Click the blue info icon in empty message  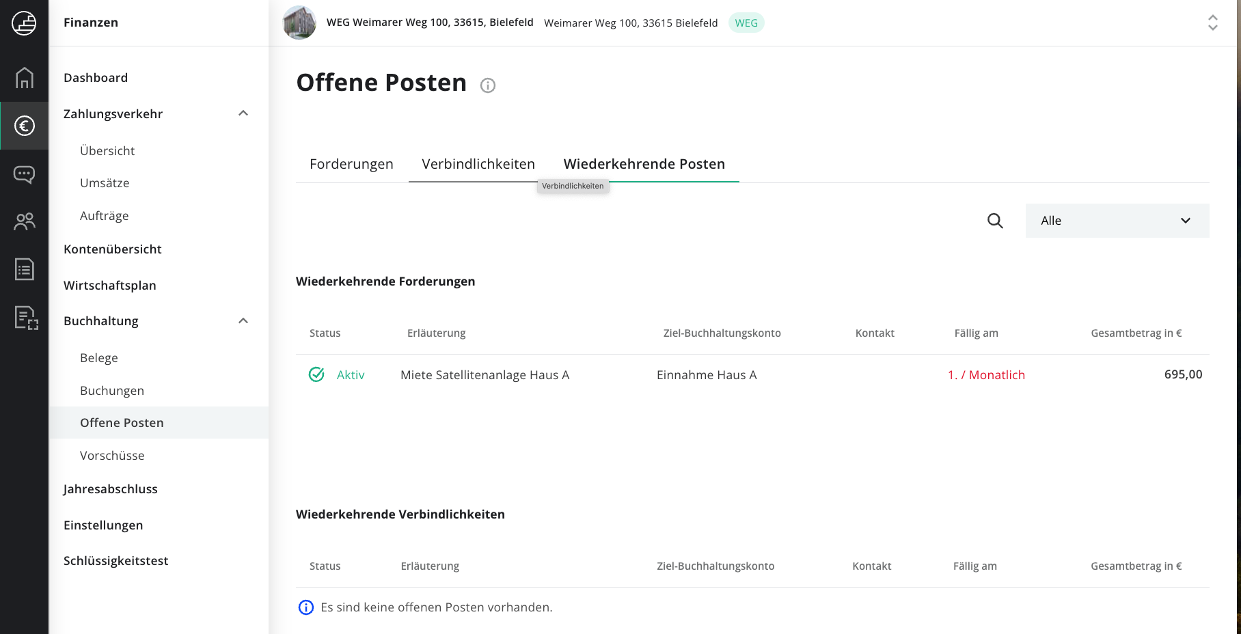pos(306,607)
